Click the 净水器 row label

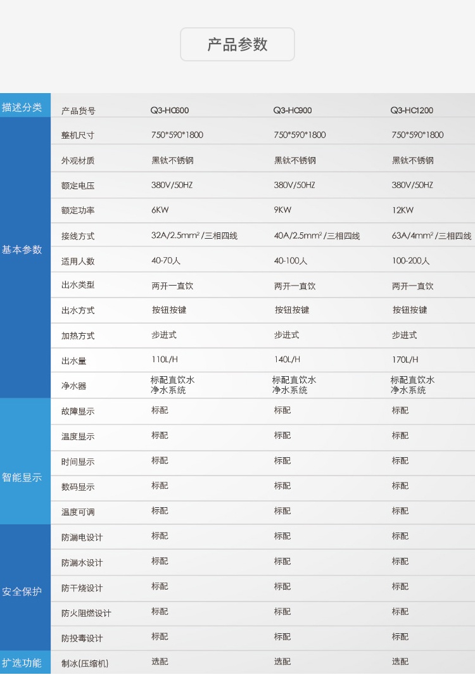tap(74, 386)
